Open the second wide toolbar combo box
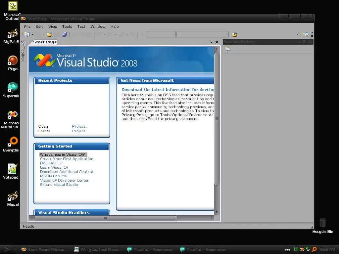The image size is (339, 254). click(x=202, y=34)
